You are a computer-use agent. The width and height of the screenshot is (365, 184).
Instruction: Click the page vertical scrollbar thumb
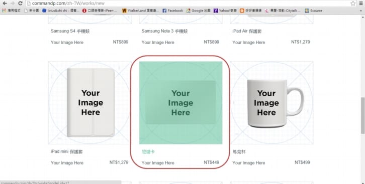[x=362, y=115]
